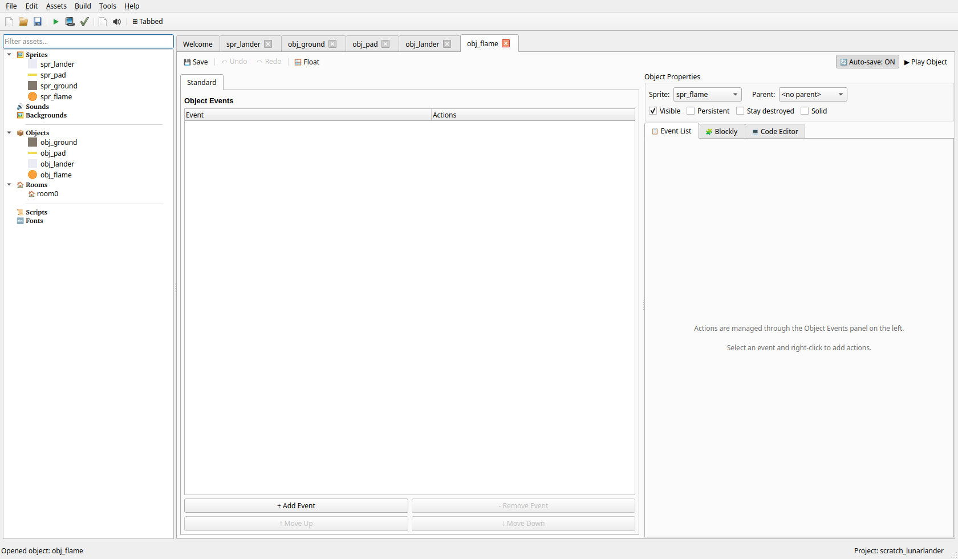This screenshot has width=958, height=559.
Task: Enable the Solid checkbox
Action: tap(805, 111)
